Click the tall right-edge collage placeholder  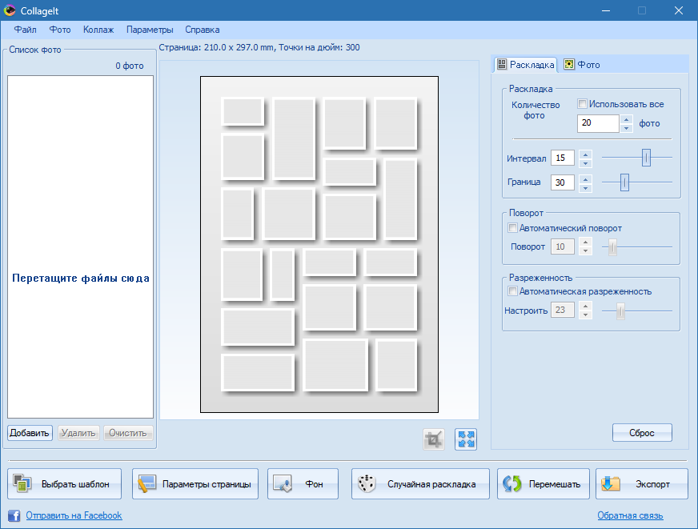[x=400, y=200]
